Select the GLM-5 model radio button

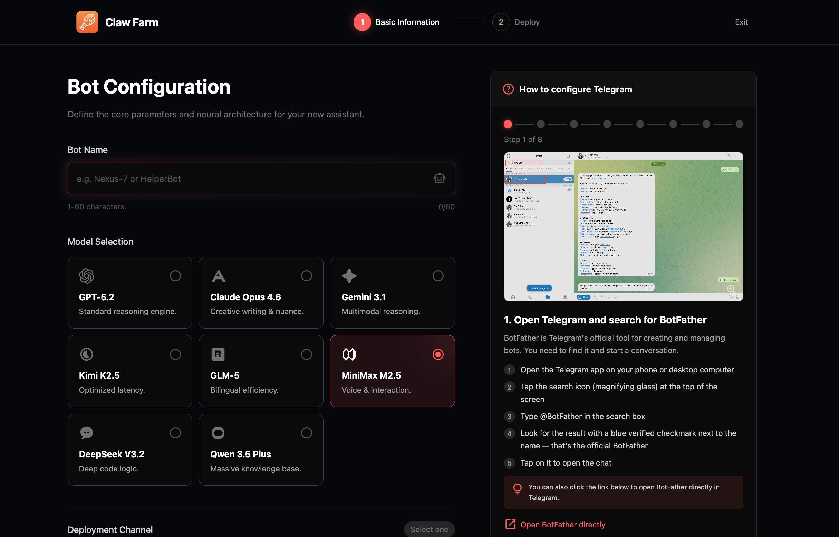point(306,354)
